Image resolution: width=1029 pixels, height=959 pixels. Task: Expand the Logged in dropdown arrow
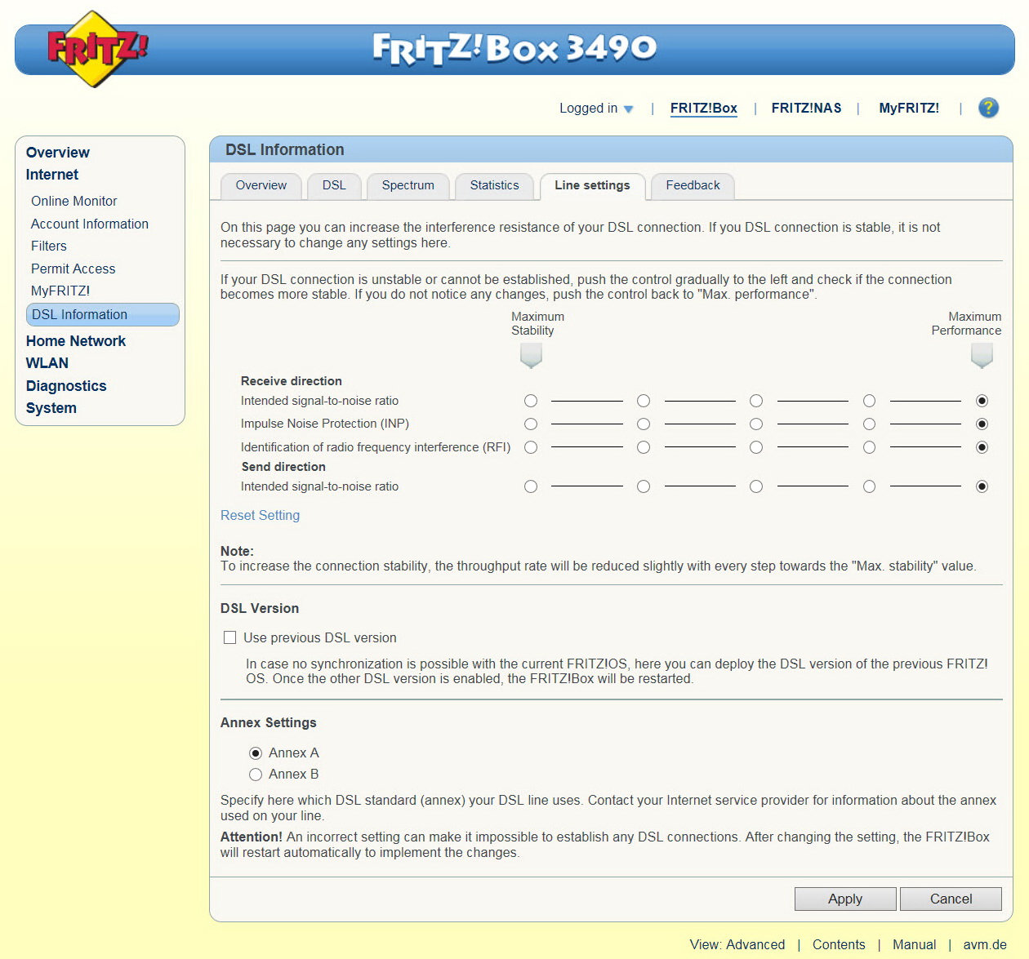pyautogui.click(x=628, y=109)
